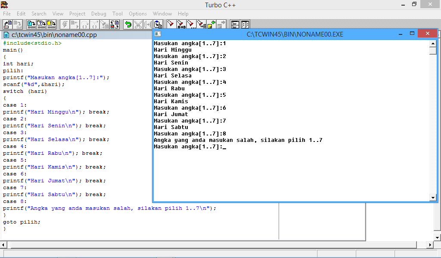
Task: Open the View menu
Action: point(58,14)
